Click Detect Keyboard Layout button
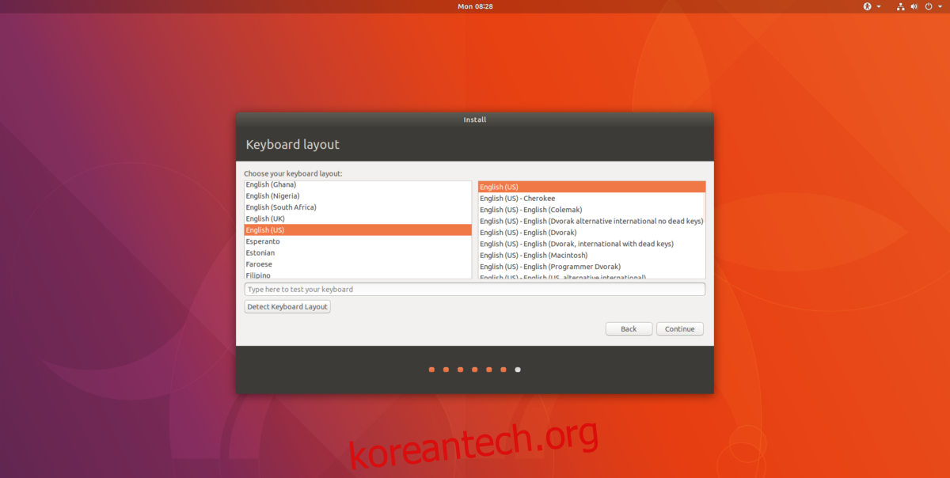The image size is (950, 478). [287, 307]
